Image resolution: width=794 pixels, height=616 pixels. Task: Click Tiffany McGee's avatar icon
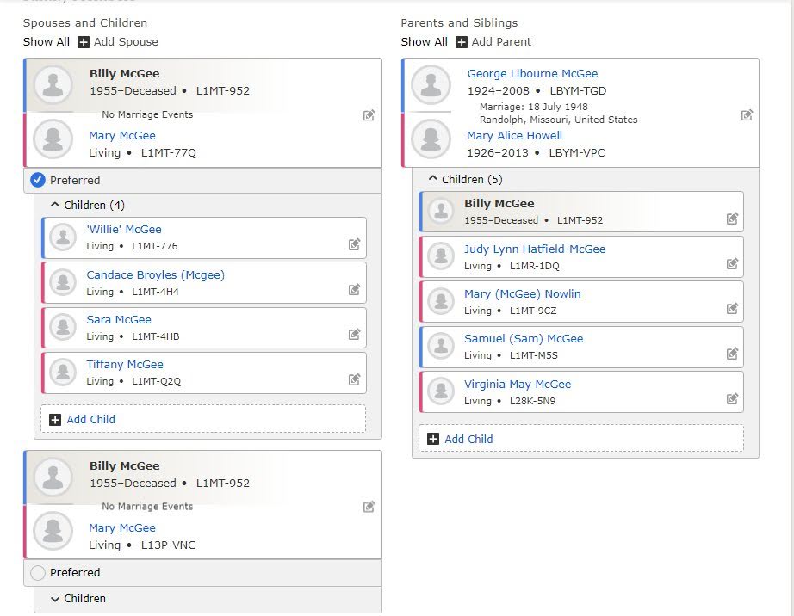[x=63, y=373]
